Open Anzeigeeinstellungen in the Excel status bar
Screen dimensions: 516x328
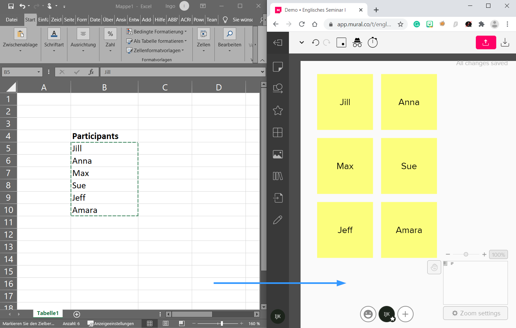coord(111,323)
